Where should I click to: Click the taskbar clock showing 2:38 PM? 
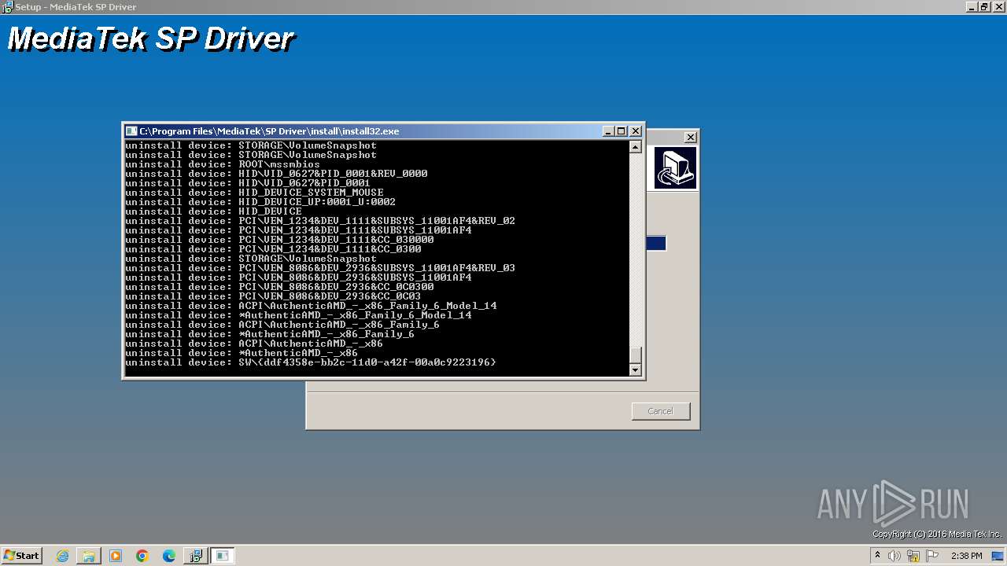point(966,556)
